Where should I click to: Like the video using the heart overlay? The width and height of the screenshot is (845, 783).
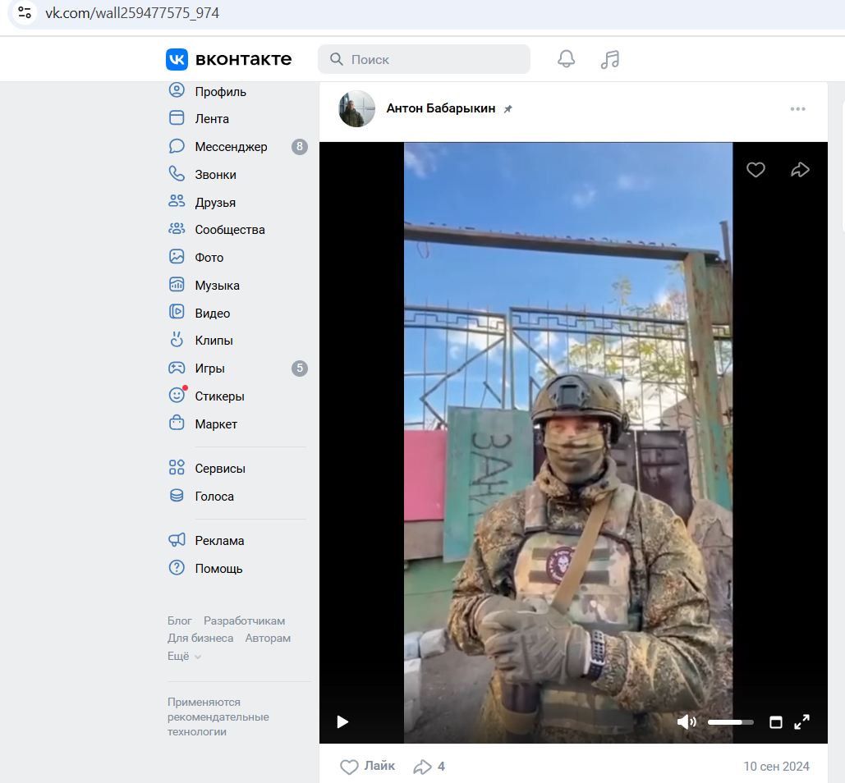coord(755,169)
